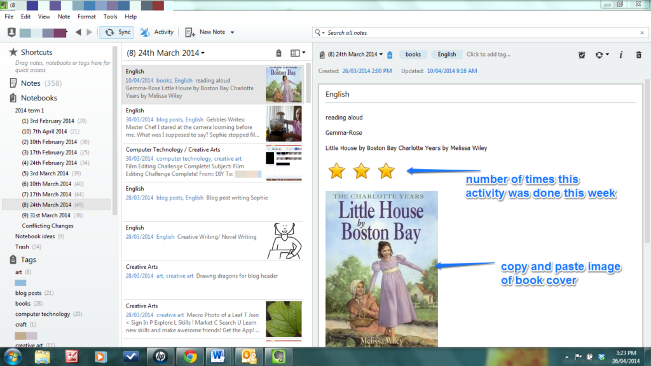
Task: Open the Trash notebook in the sidebar
Action: [x=22, y=247]
